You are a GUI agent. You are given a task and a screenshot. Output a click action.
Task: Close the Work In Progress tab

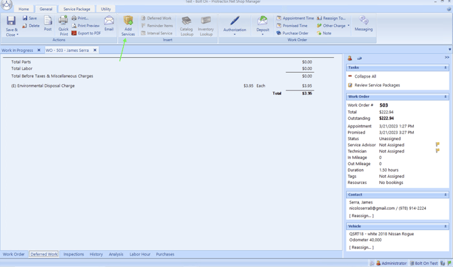pos(39,50)
